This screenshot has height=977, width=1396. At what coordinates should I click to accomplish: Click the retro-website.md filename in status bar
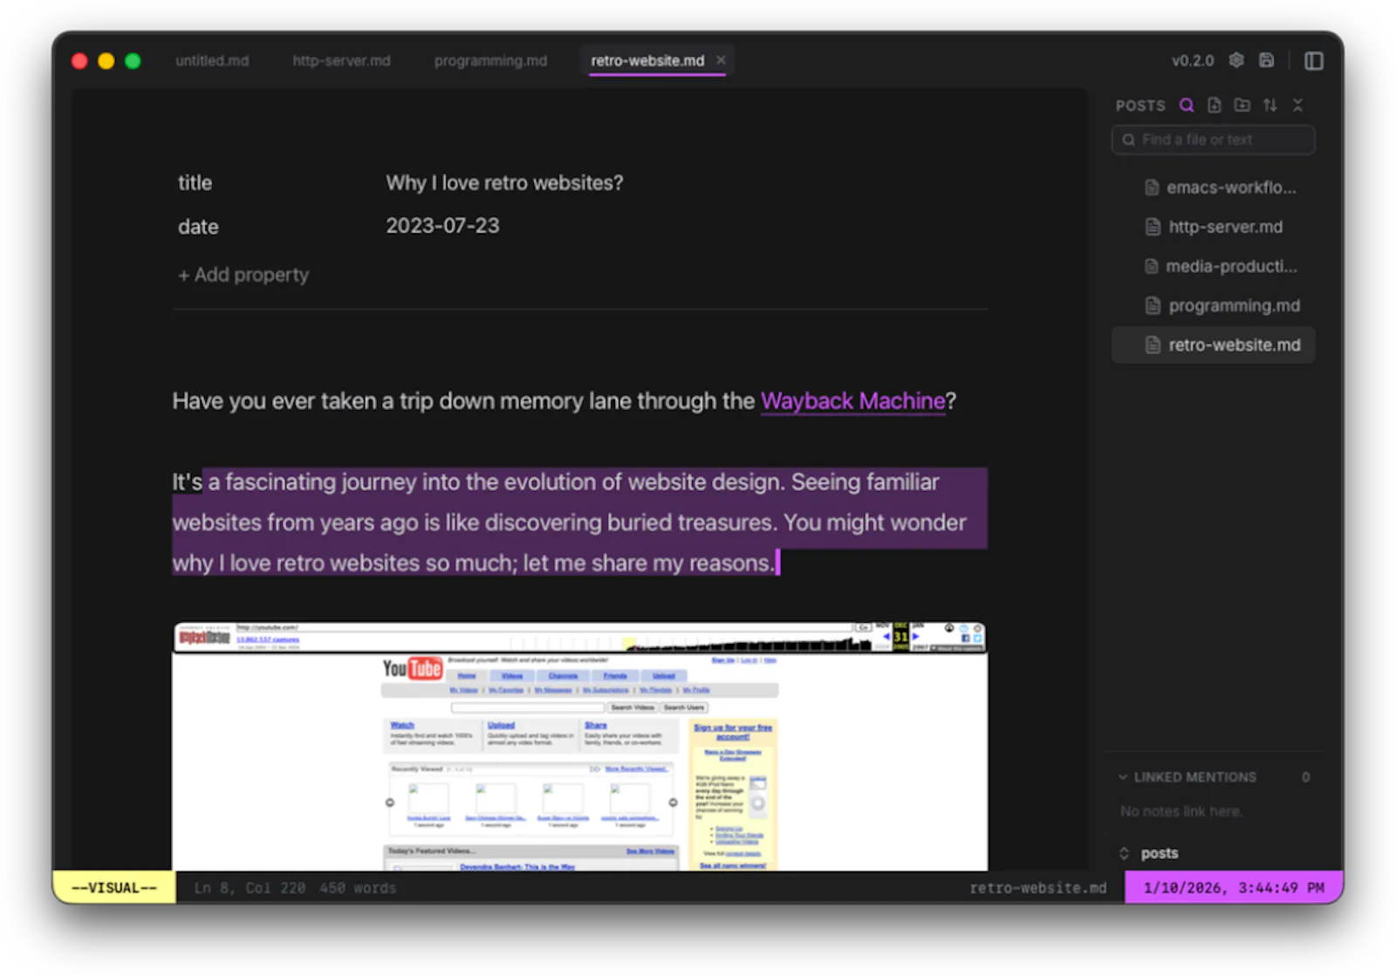tap(1037, 888)
